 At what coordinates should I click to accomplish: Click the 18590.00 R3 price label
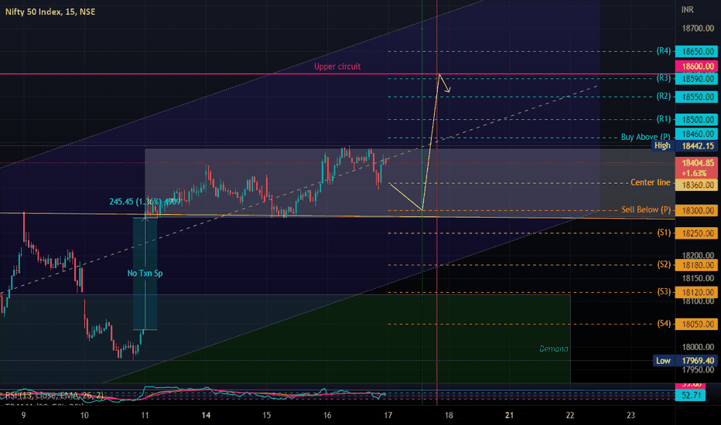pyautogui.click(x=696, y=79)
